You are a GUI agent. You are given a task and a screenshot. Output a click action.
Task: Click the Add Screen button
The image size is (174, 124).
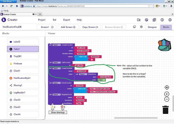point(68,27)
